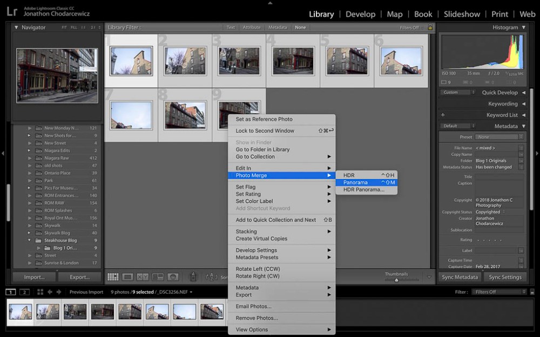Image resolution: width=540 pixels, height=337 pixels.
Task: Open People view face icon
Action: click(173, 277)
